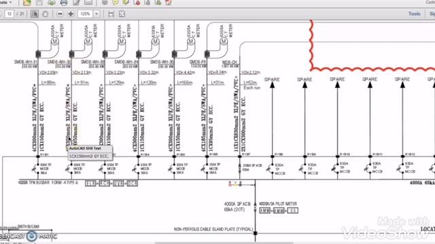435x244 pixels.
Task: Activate the Select tool arrow
Action: point(35,14)
